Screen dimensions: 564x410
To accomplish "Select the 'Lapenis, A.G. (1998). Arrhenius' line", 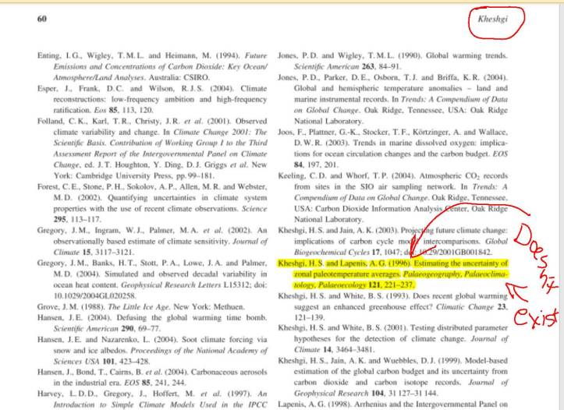I will 393,405.
